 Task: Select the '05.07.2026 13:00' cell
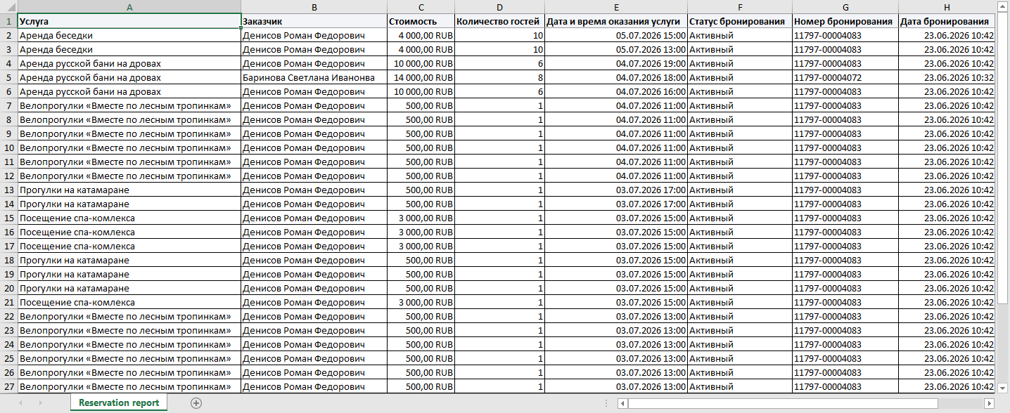616,49
